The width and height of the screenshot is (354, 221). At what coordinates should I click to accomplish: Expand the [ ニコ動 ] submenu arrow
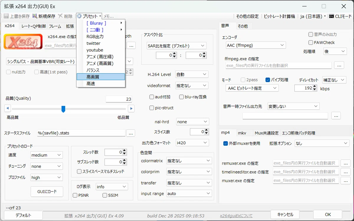click(121, 30)
